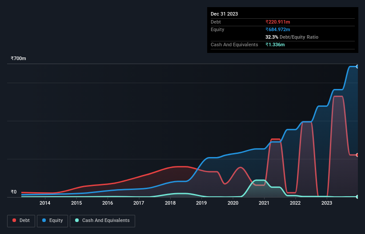Image resolution: width=365 pixels, height=234 pixels.
Task: Click the 2022 x-axis label
Action: click(x=295, y=203)
